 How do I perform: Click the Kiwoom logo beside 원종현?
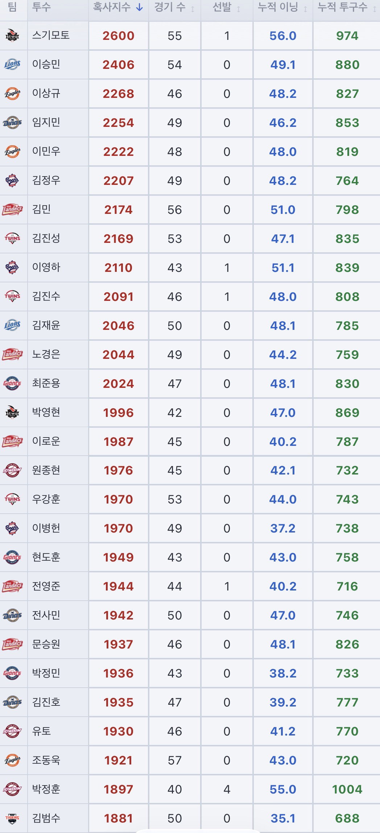coord(12,470)
